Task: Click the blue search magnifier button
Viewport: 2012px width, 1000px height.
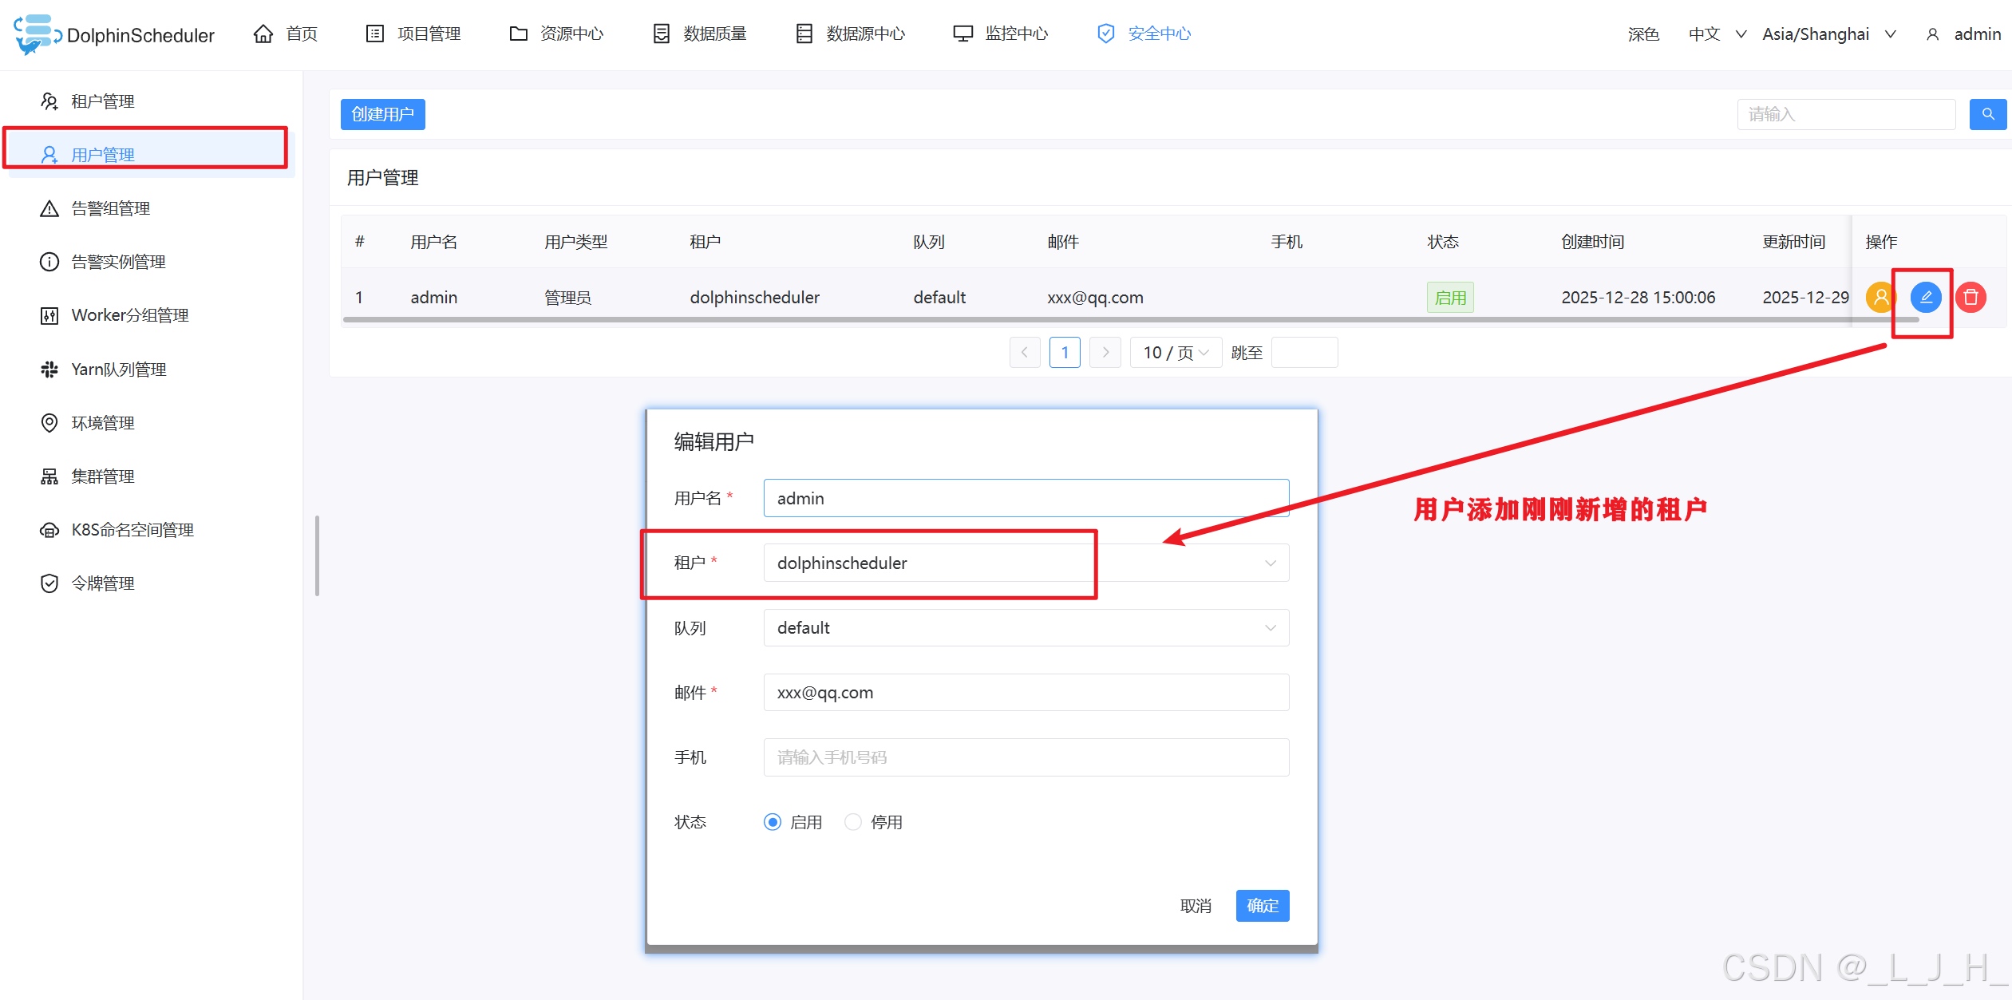Action: (1987, 114)
